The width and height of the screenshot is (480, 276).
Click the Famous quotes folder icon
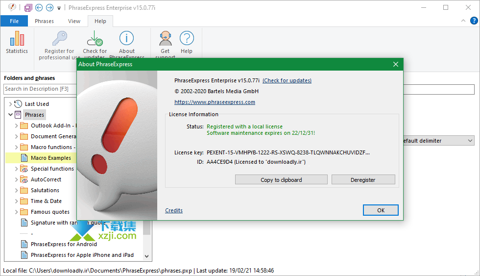[x=24, y=212]
